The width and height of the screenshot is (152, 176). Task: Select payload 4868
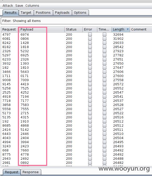25,126
